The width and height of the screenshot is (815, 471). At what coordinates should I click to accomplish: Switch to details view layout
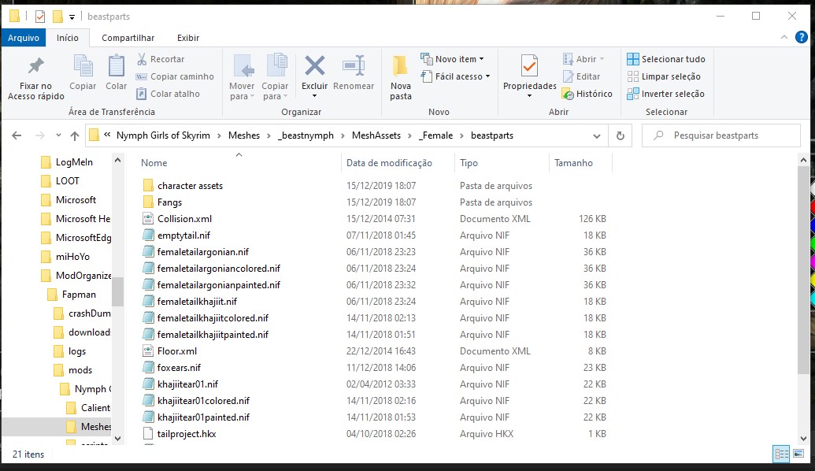coord(781,454)
